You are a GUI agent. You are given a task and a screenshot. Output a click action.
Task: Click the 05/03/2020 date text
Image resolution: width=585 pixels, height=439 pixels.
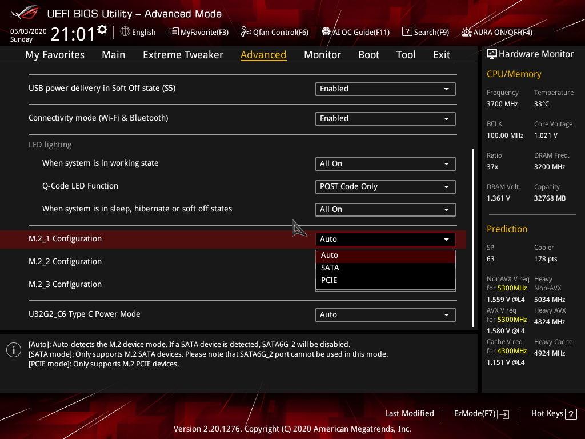coord(29,31)
